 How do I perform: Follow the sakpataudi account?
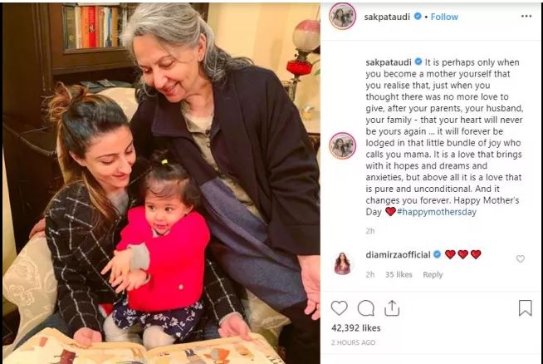(444, 17)
